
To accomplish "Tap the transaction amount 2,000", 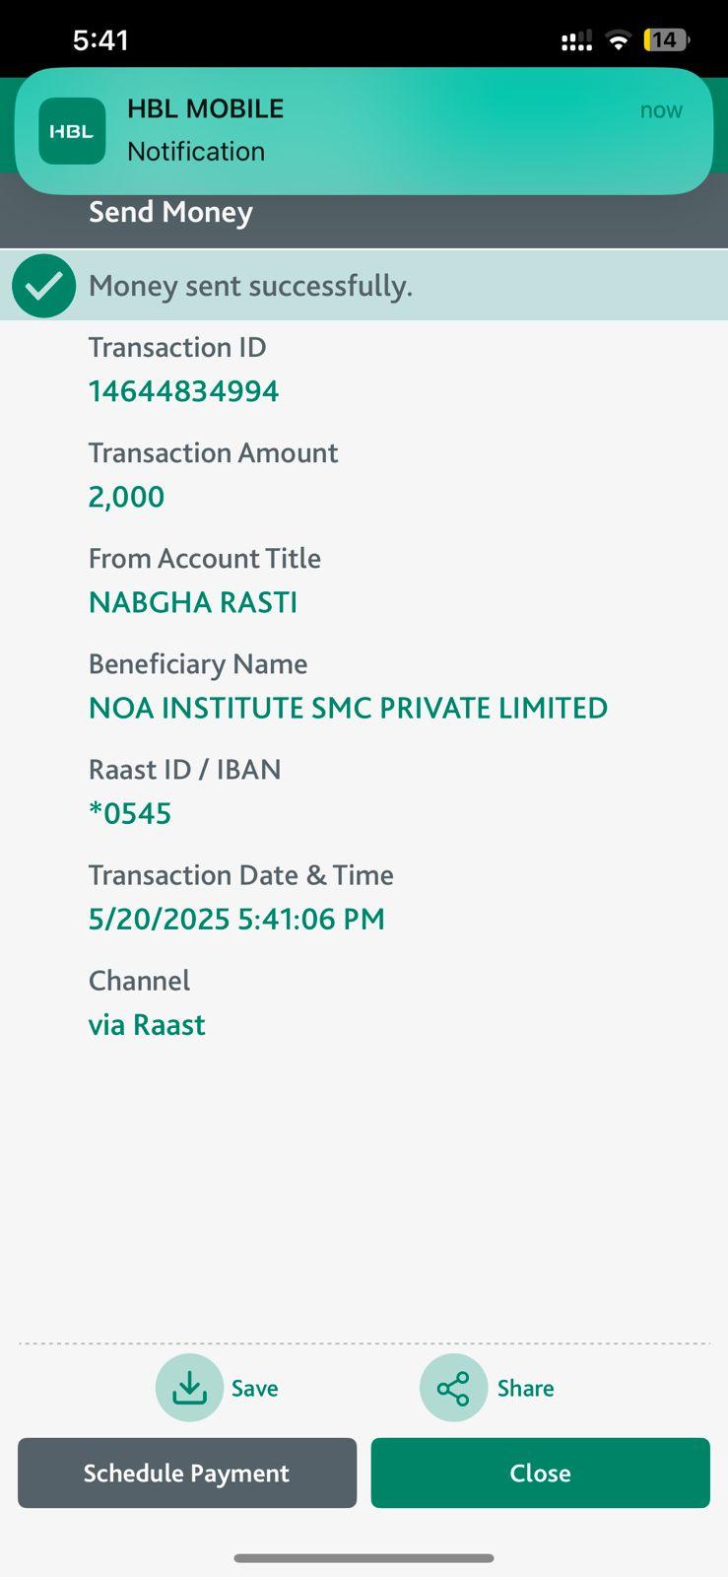I will pos(126,497).
